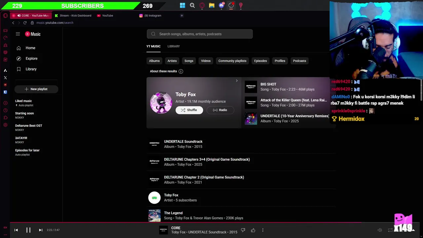Filter results by Community playlists
The width and height of the screenshot is (423, 238).
(x=232, y=61)
